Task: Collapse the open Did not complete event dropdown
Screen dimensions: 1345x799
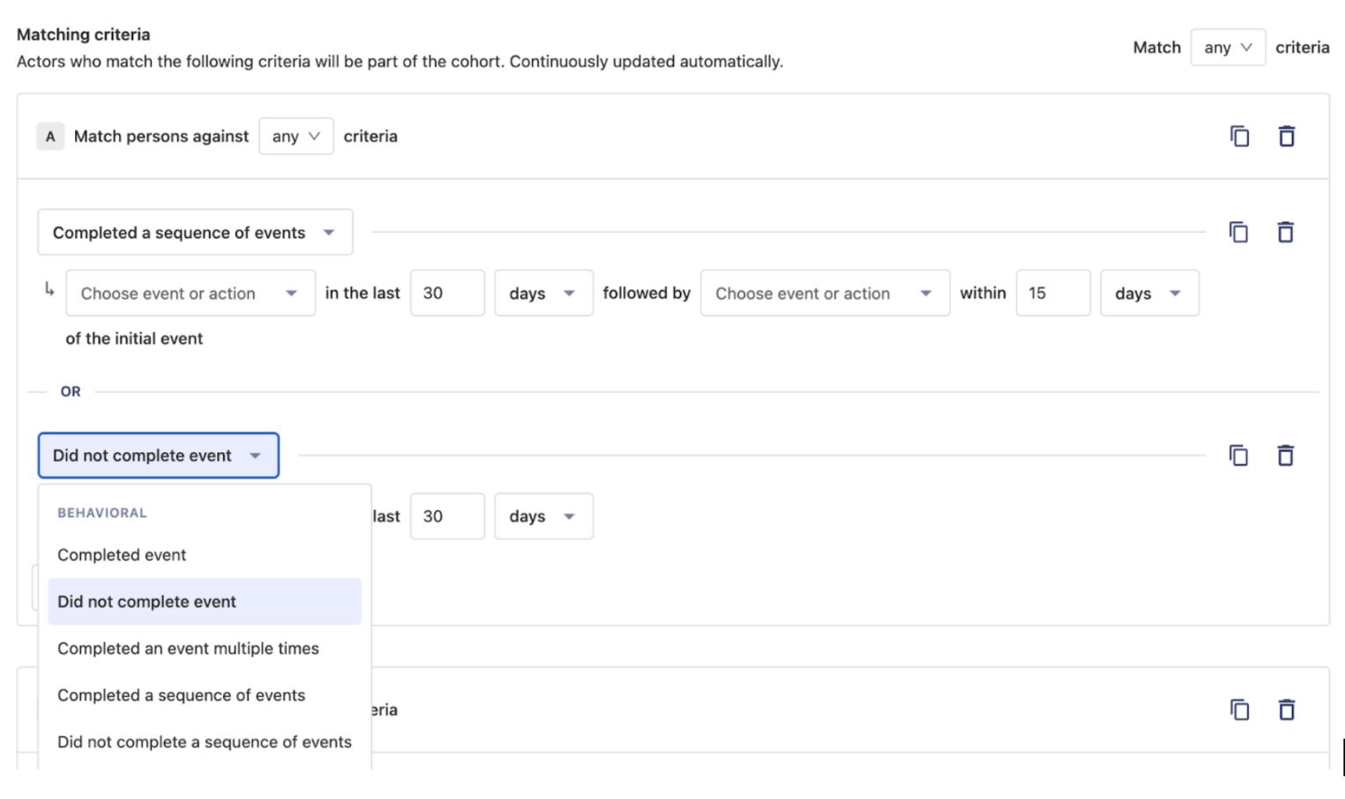Action: pos(158,456)
